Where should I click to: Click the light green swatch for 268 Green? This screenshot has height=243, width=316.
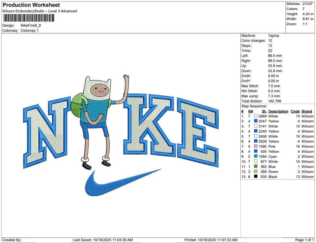(x=256, y=171)
